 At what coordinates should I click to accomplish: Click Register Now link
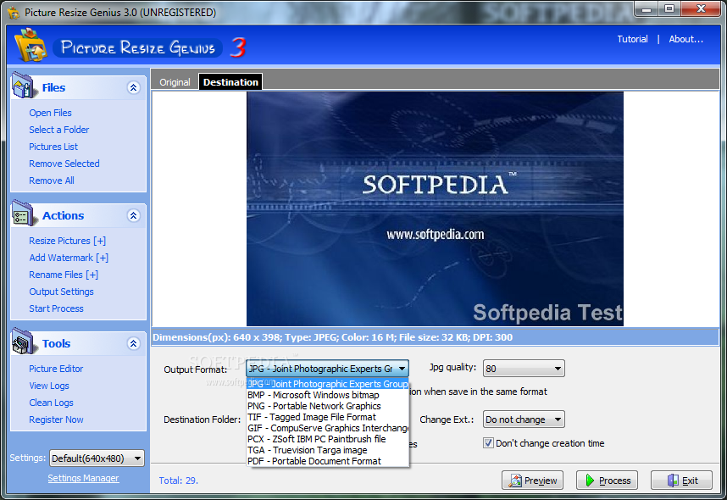click(x=56, y=419)
